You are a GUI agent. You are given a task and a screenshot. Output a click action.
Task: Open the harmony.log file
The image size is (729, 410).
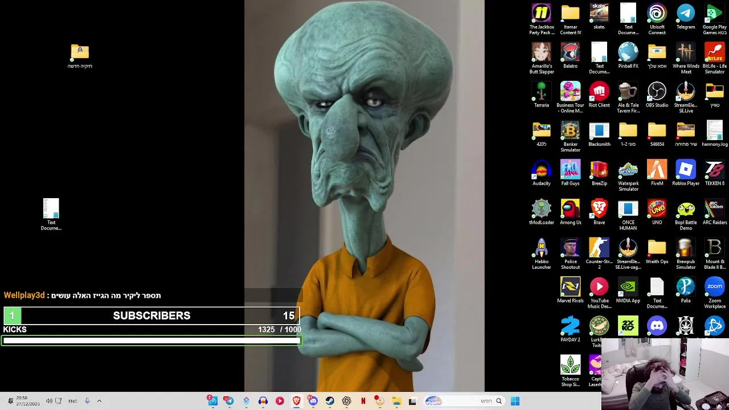[x=714, y=134]
